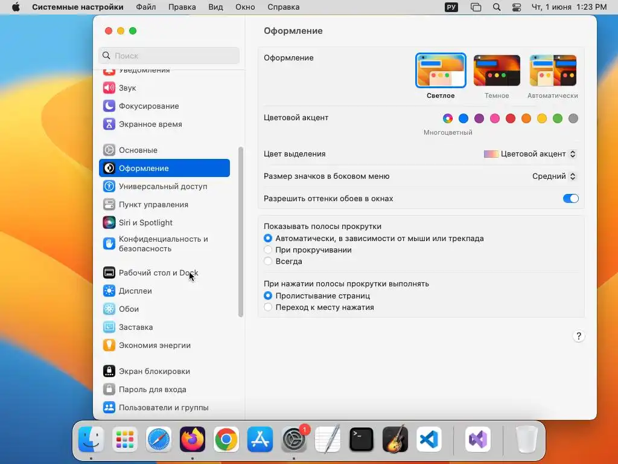Select Автоматически scroll bar option
The height and width of the screenshot is (464, 618).
[268, 238]
